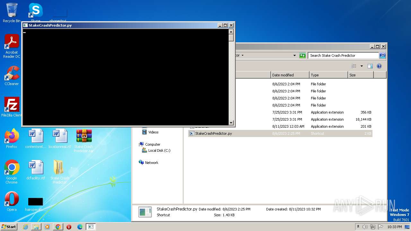Viewport: 411px width, 231px height.
Task: Select dcfacility.rtf document on desktop
Action: [36, 170]
